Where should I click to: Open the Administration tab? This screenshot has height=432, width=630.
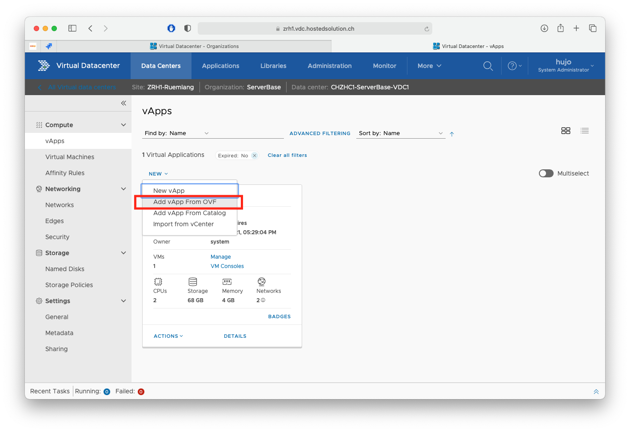tap(330, 66)
